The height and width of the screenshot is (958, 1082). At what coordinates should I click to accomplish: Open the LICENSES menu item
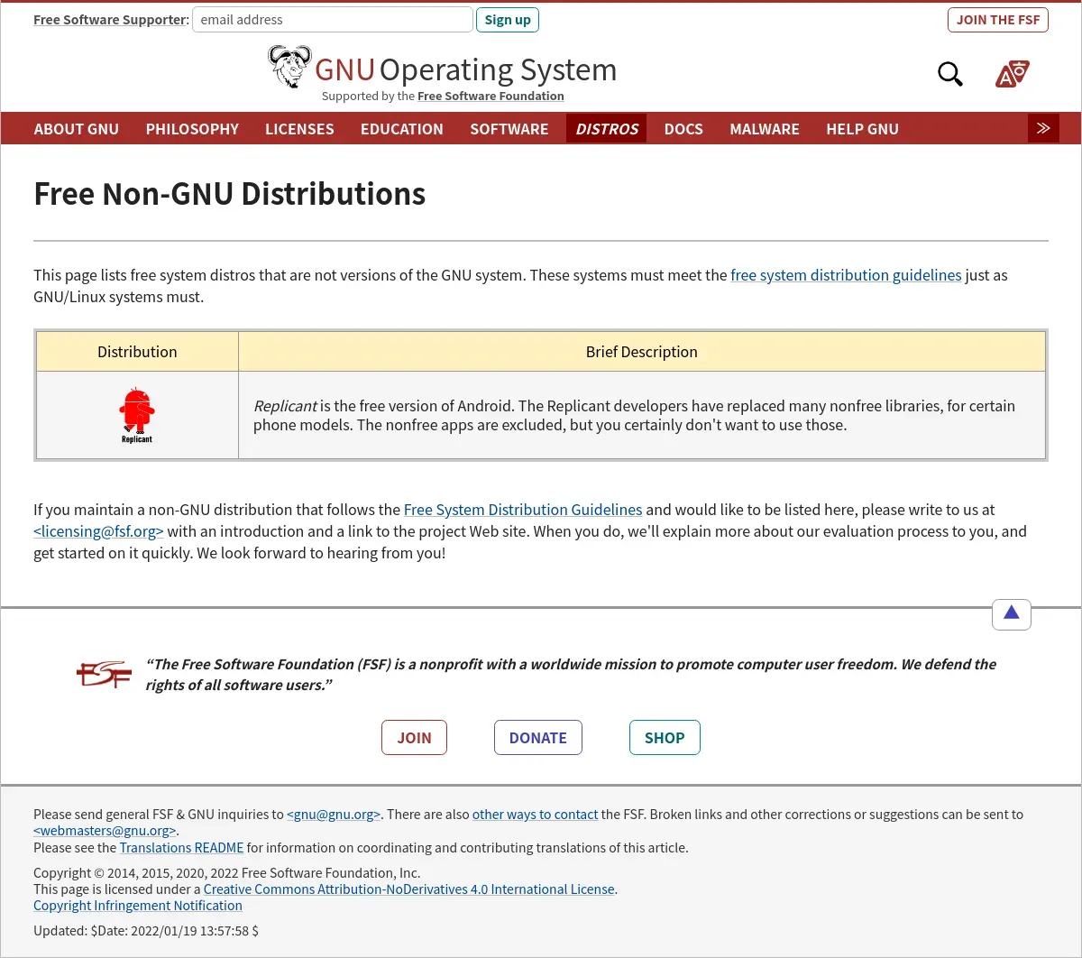click(x=299, y=129)
